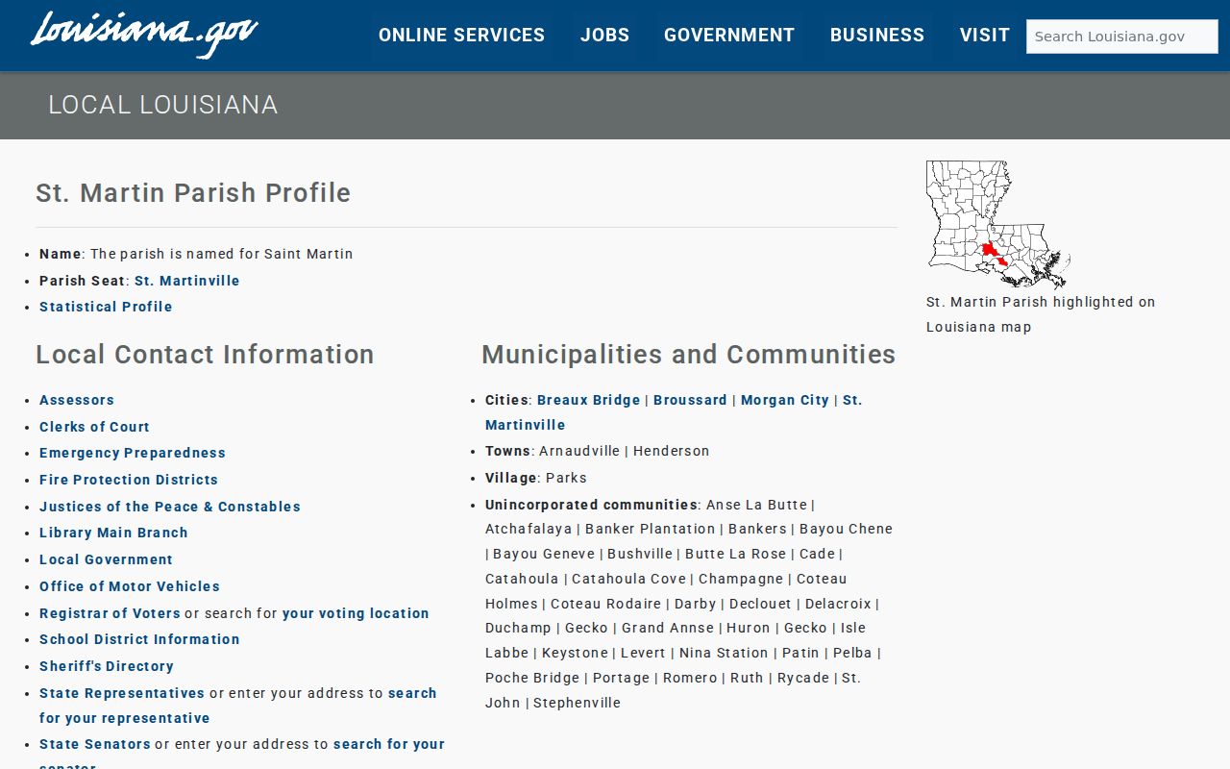Open the State Representatives link

click(x=122, y=693)
